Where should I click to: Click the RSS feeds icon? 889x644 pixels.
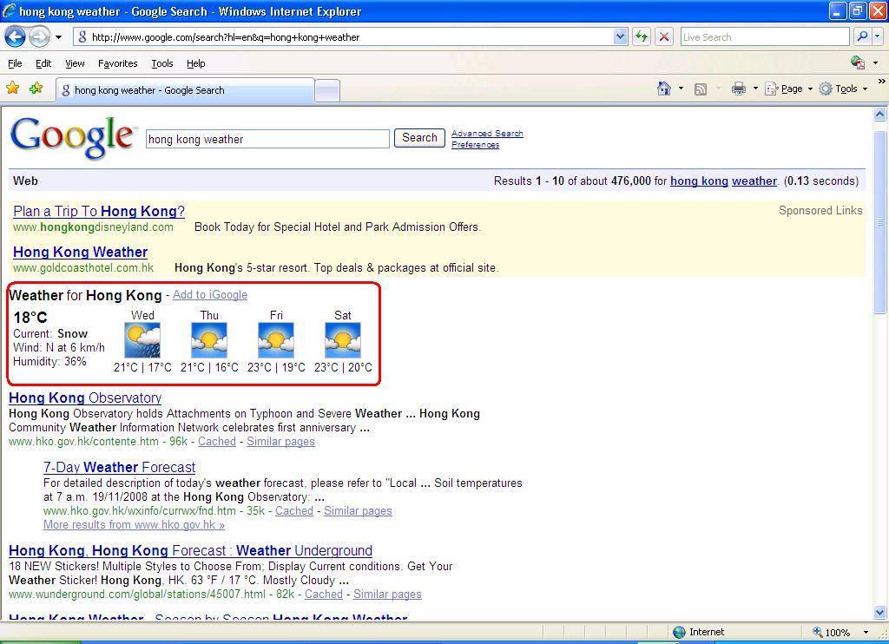point(701,89)
